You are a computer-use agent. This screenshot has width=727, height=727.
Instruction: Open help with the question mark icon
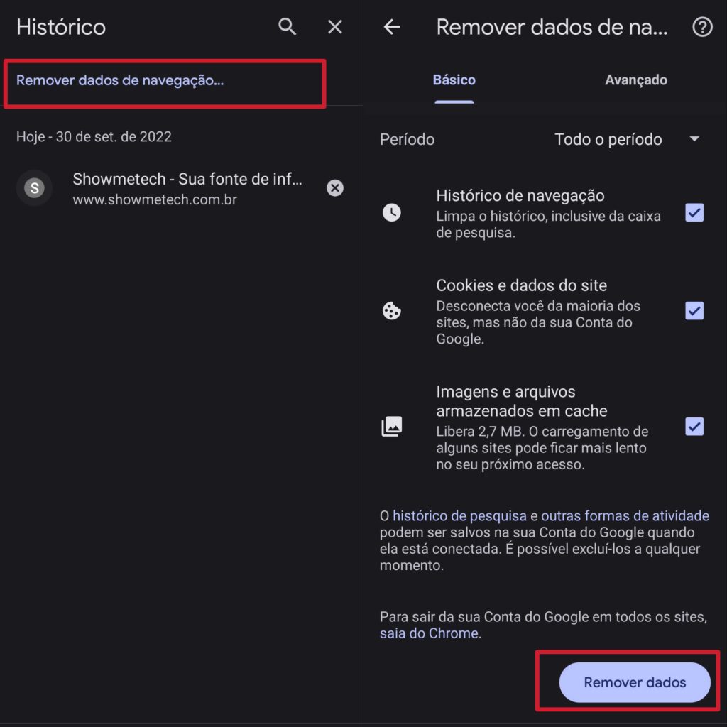(x=701, y=27)
